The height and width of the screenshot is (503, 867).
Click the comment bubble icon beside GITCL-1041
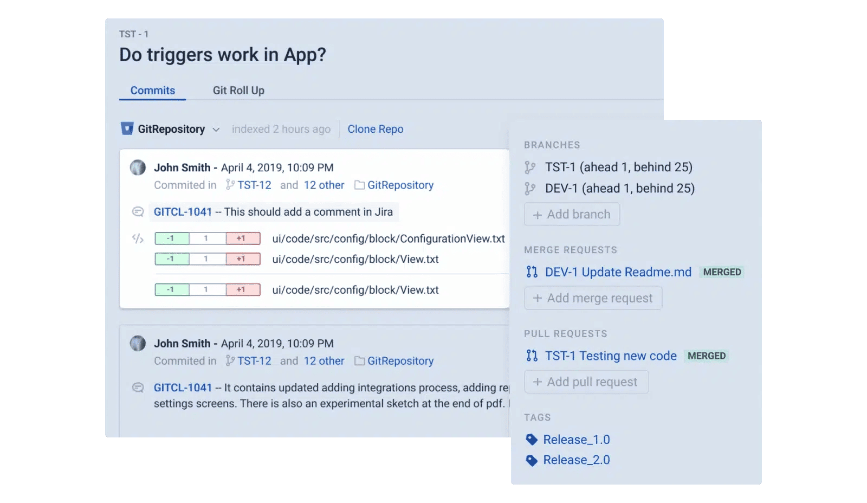pos(137,211)
